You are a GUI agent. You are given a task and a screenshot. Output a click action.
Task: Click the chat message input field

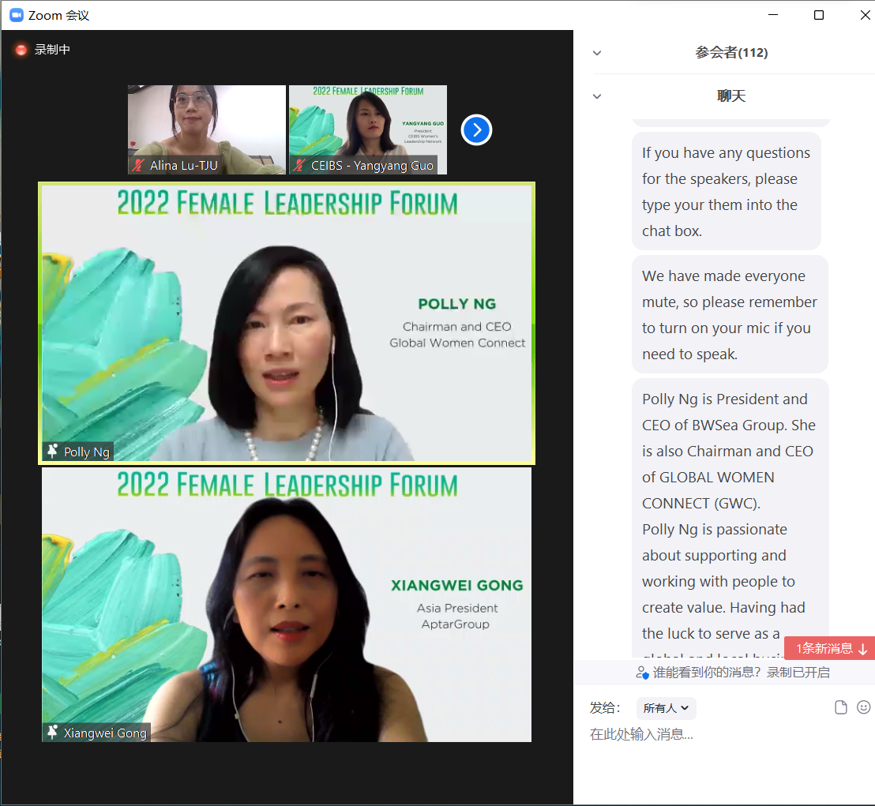pyautogui.click(x=724, y=735)
